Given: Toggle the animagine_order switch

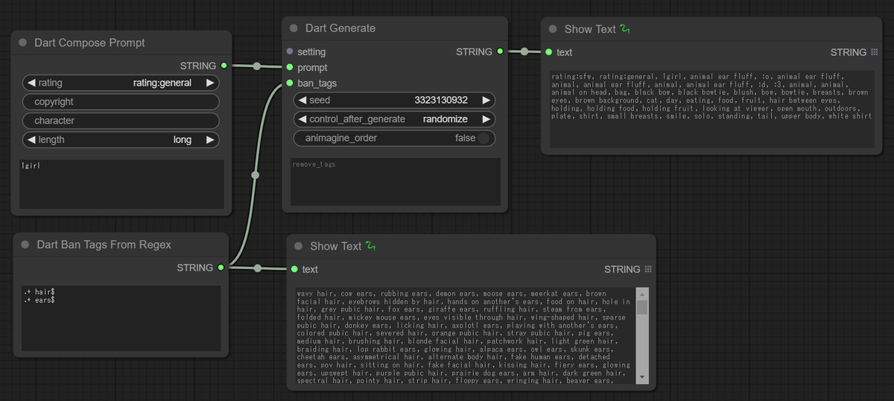Looking at the screenshot, I should click(484, 138).
